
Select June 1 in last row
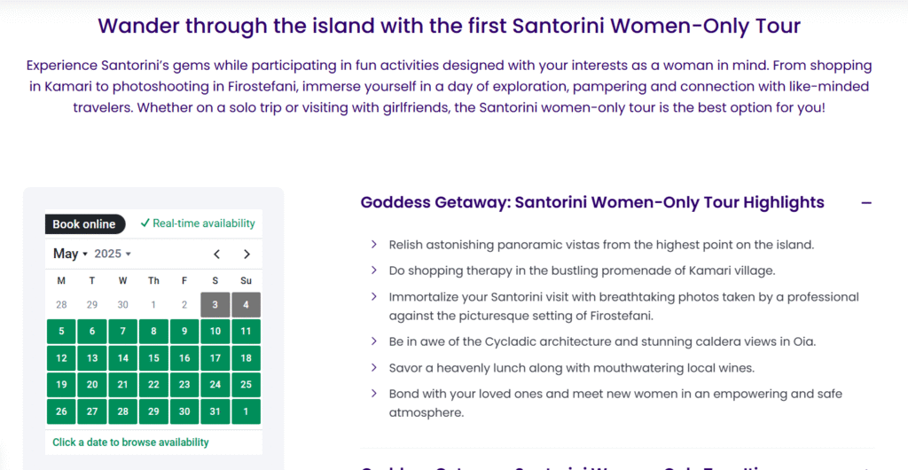[247, 411]
